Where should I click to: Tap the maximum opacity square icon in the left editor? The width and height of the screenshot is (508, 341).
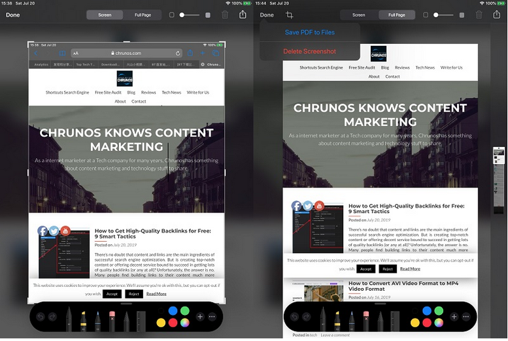tap(208, 15)
